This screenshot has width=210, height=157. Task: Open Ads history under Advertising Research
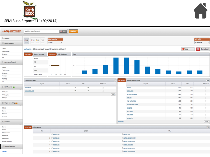point(5,79)
